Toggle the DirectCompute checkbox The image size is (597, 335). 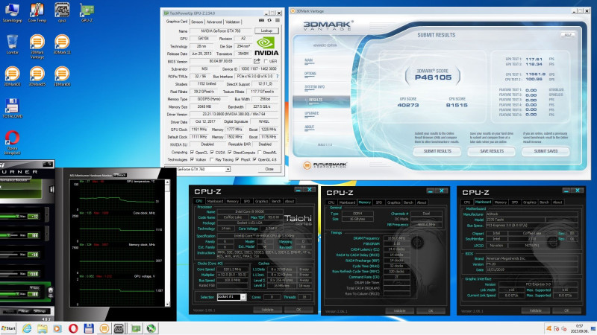(230, 153)
